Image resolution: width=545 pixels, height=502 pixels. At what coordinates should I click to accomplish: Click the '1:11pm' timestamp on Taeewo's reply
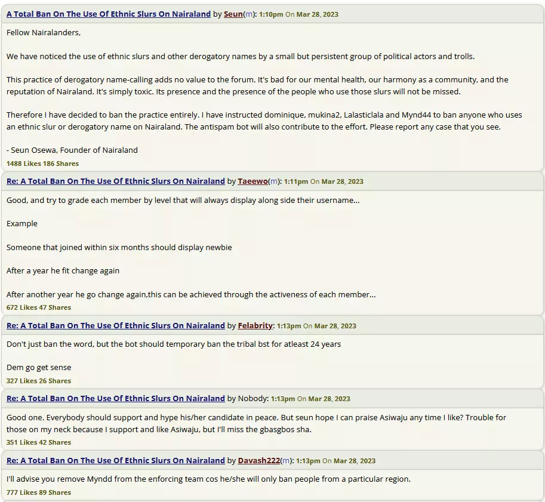click(296, 181)
